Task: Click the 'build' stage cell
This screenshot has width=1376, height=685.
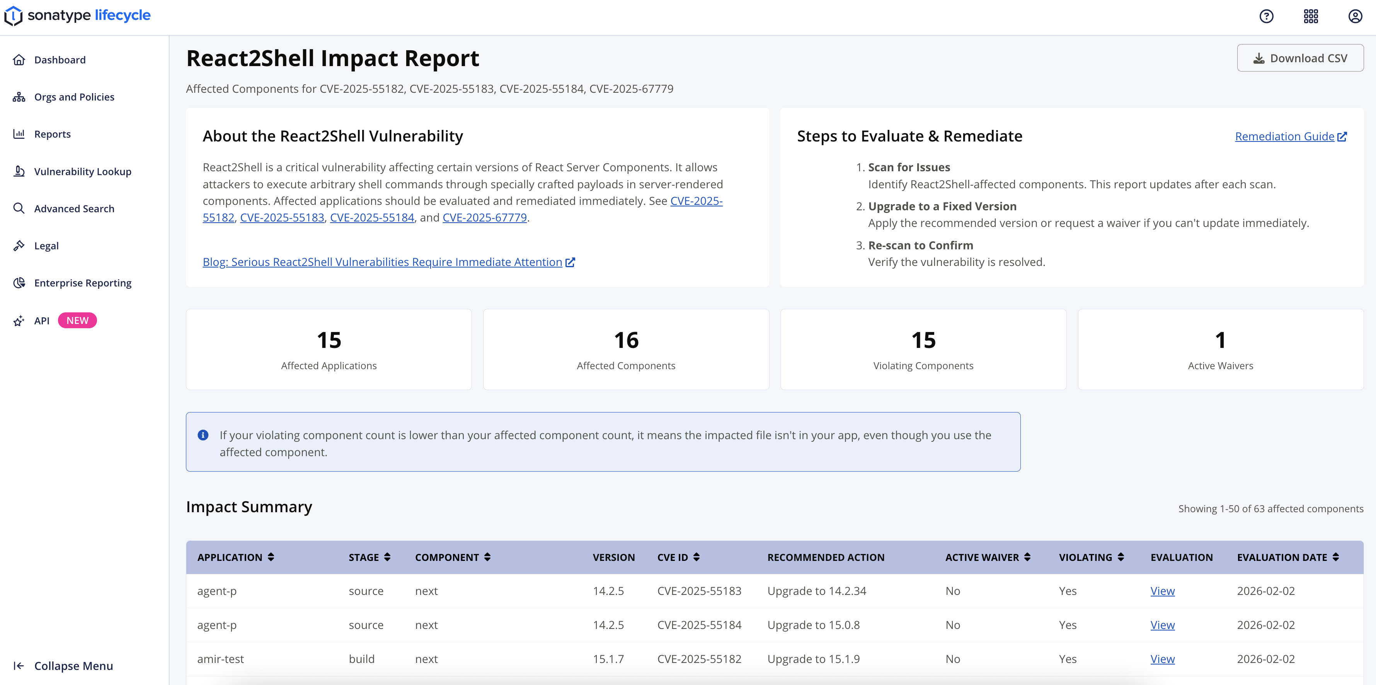Action: click(x=362, y=659)
